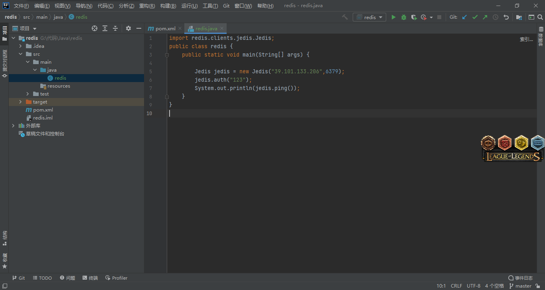Toggle the read-only lock icon
The image size is (545, 290).
(x=538, y=286)
